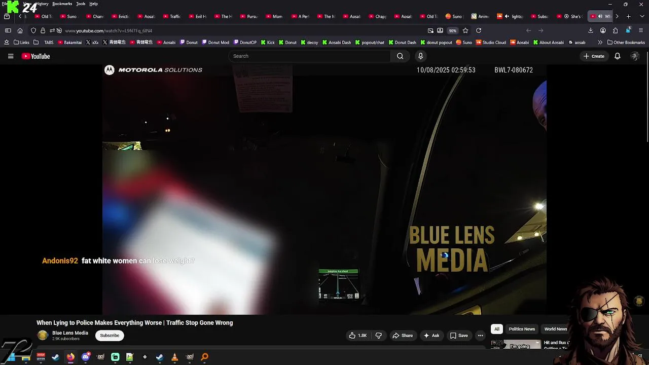This screenshot has height=365, width=649.
Task: Subscribe to Blue Lens Media
Action: click(110, 336)
